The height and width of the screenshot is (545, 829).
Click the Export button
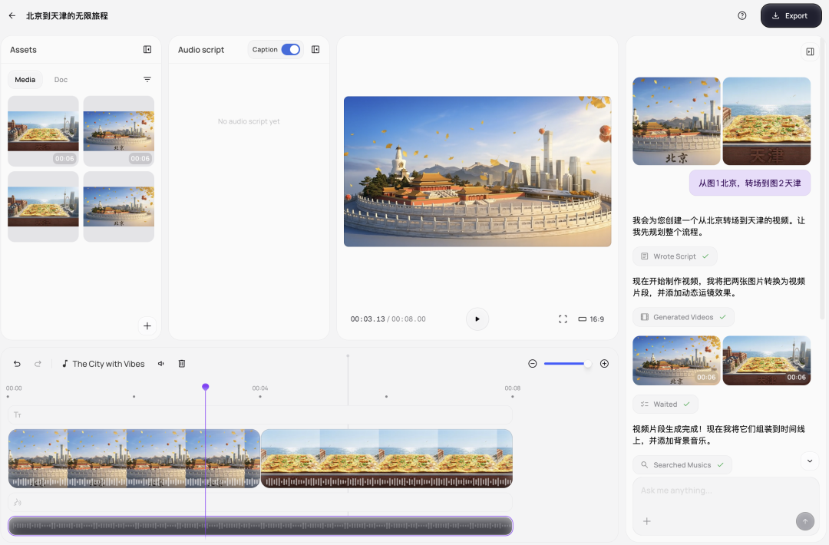pyautogui.click(x=791, y=16)
